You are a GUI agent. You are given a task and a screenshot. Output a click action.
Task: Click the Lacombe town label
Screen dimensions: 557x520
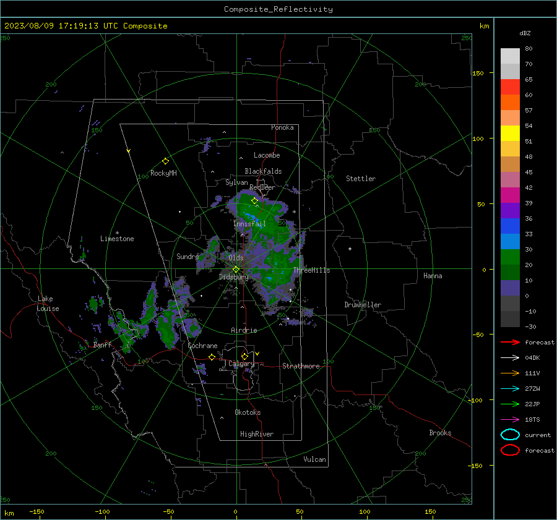click(x=267, y=155)
